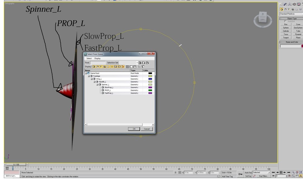Image resolution: width=303 pixels, height=189 pixels.
Task: Toggle the selection lock icon in status bar
Action: click(175, 172)
